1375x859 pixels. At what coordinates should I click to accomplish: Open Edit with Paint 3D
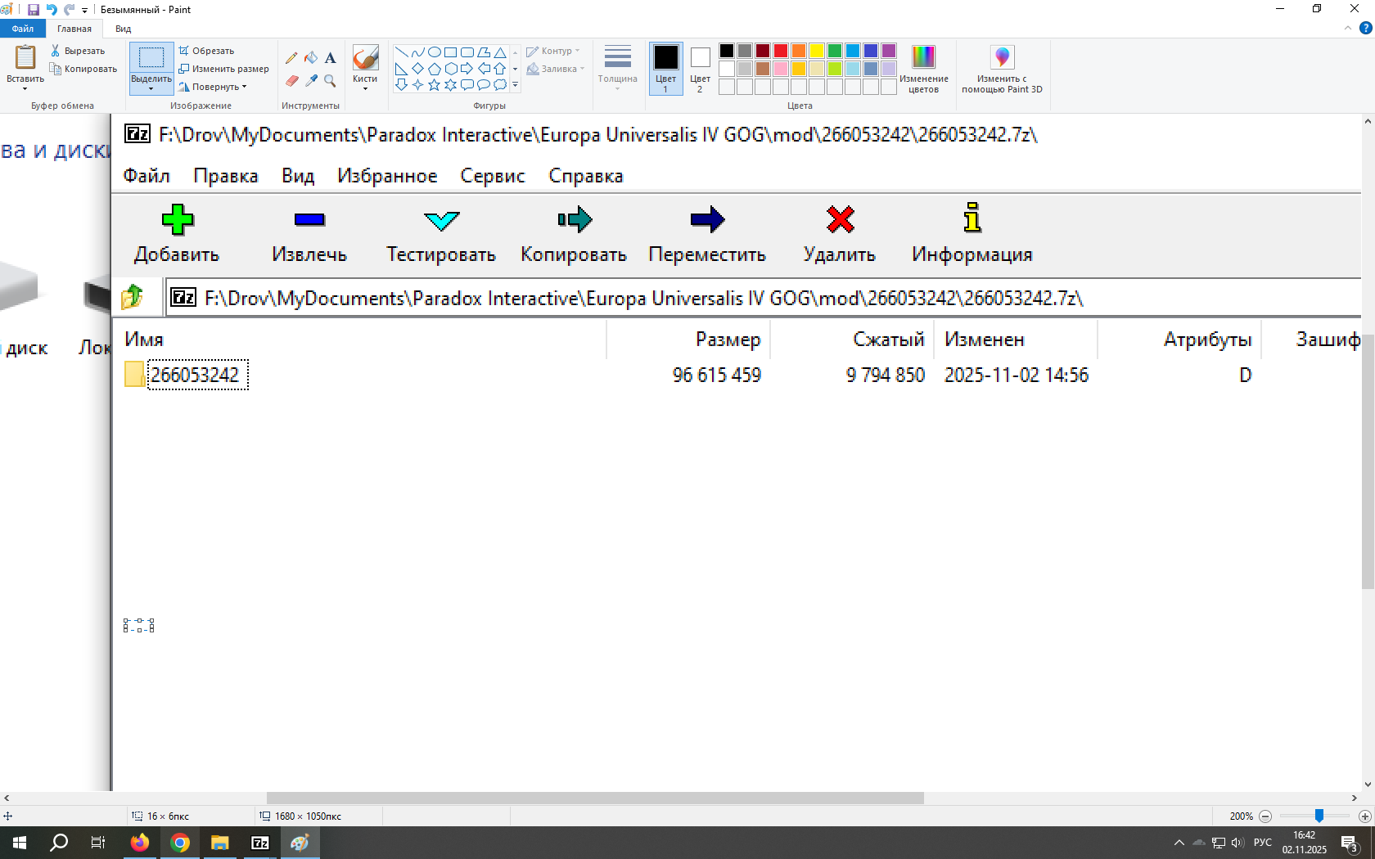click(x=1002, y=69)
